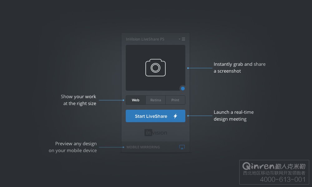The image size is (312, 187).
Task: Open the InVision LiveShare panel menu
Action: 182,39
